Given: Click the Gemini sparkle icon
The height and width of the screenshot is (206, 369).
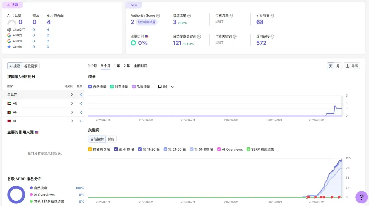Looking at the screenshot, I should 9,47.
